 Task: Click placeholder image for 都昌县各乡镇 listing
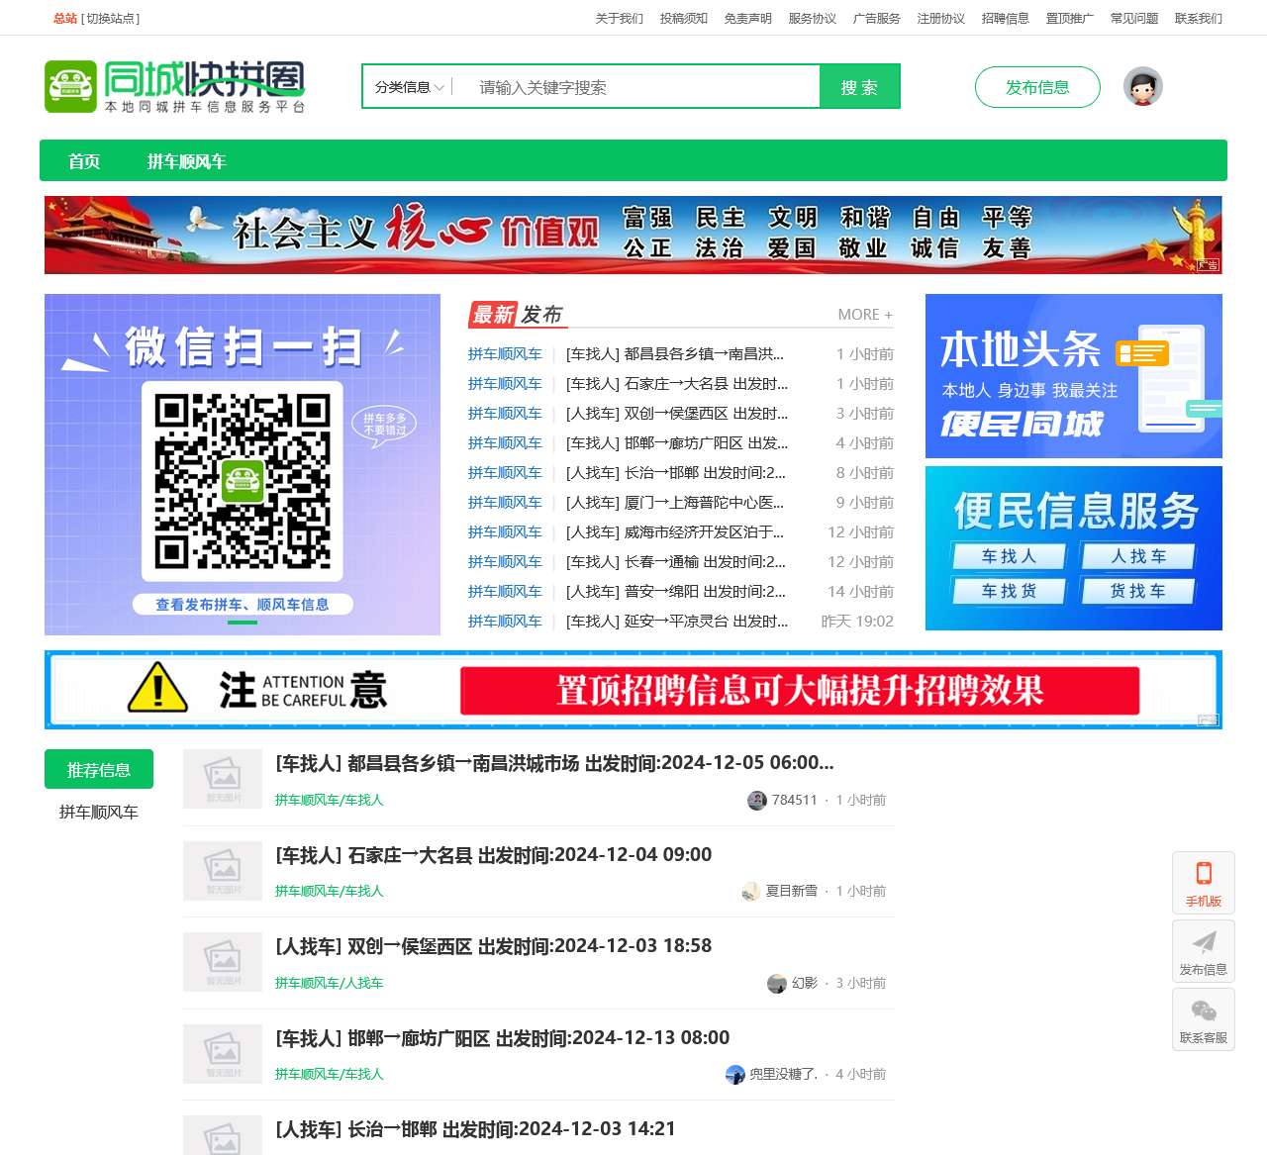(x=223, y=779)
